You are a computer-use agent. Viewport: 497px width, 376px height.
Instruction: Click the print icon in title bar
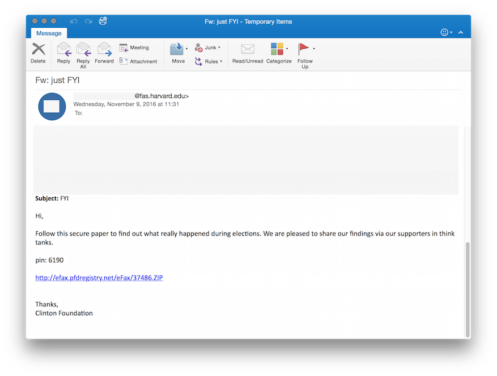pos(103,21)
